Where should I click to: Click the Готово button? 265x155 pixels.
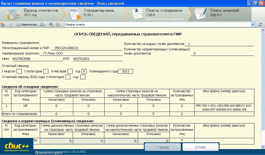click(x=200, y=147)
